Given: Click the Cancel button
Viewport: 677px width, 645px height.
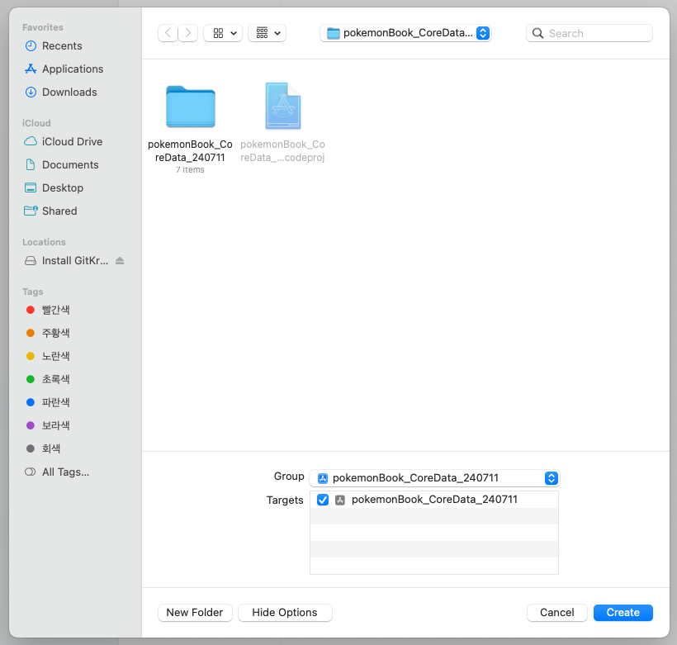Looking at the screenshot, I should (x=557, y=613).
